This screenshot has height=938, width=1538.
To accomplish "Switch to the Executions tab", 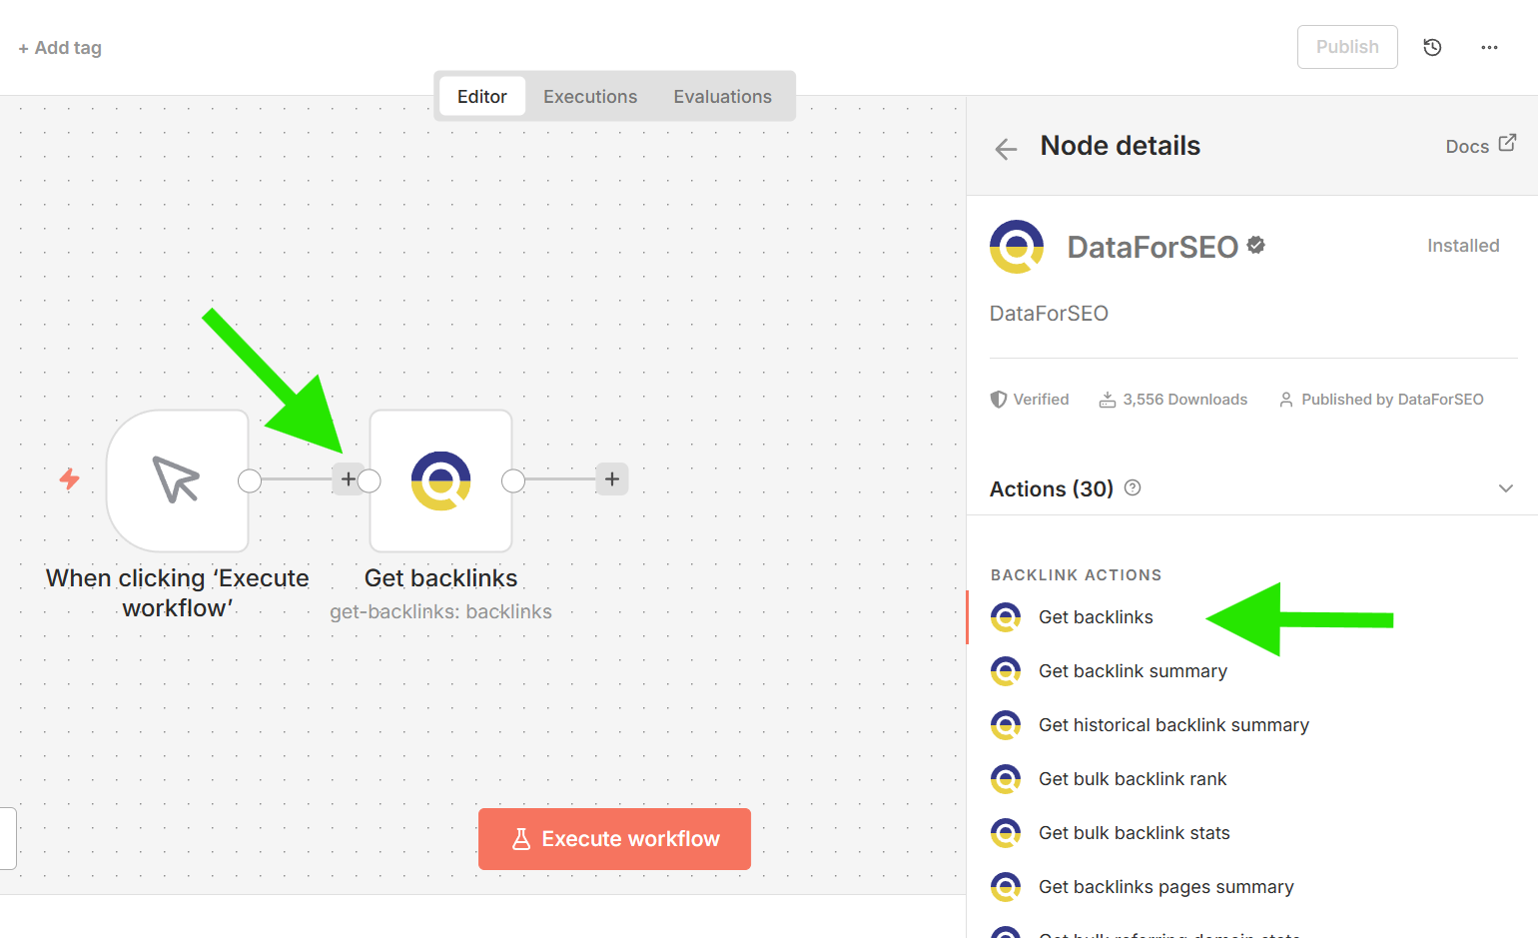I will pyautogui.click(x=590, y=97).
